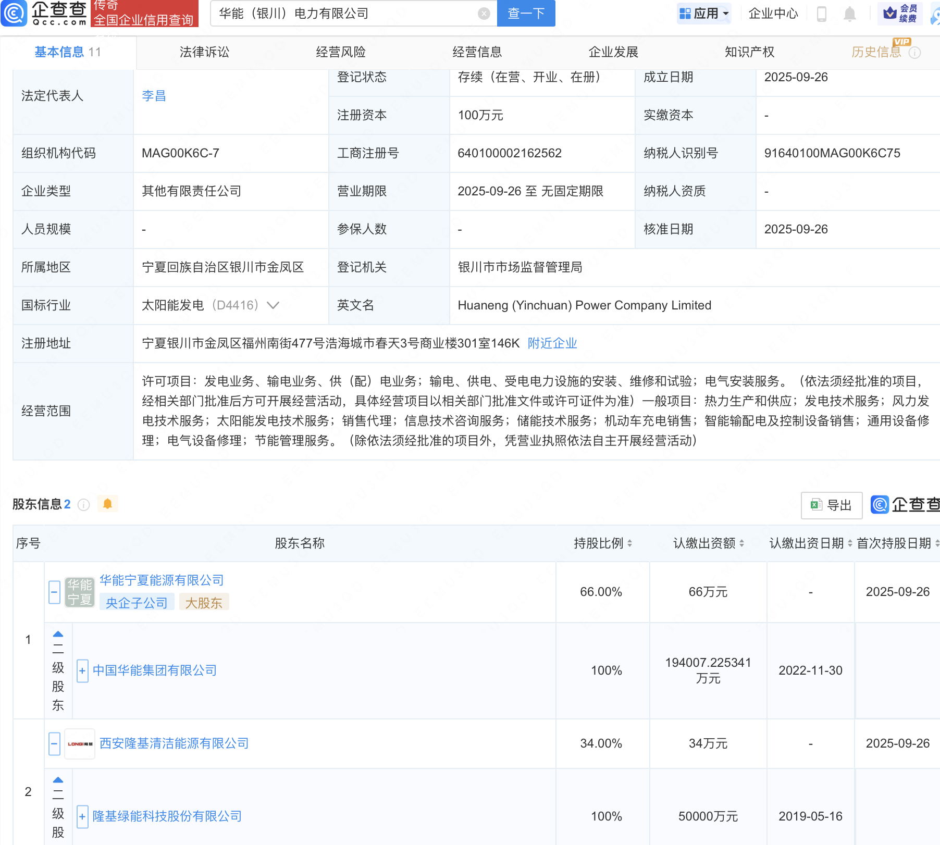The width and height of the screenshot is (940, 845).
Task: Click the company name search field
Action: [344, 14]
